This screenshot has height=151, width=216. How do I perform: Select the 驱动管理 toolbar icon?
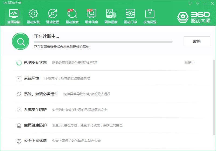click(53, 14)
